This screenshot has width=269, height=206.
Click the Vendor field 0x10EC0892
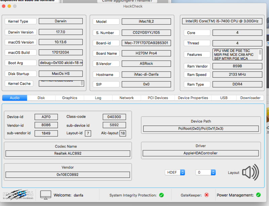[68, 175]
